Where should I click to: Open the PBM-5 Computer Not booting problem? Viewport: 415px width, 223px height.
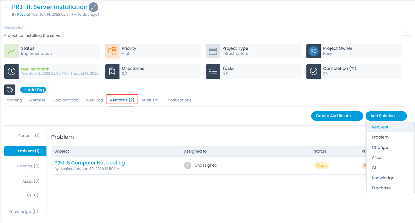click(89, 163)
